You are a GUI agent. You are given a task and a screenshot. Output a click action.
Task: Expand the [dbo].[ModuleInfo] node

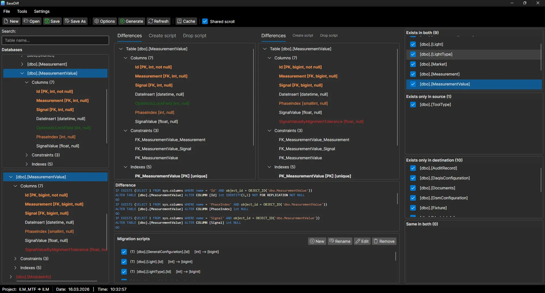[x=11, y=277]
